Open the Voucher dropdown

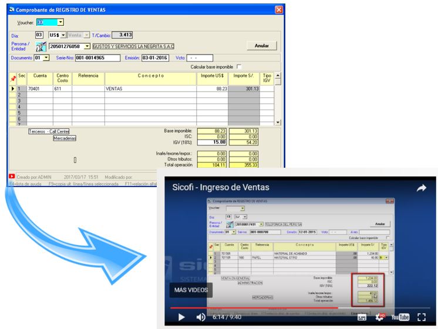60,22
